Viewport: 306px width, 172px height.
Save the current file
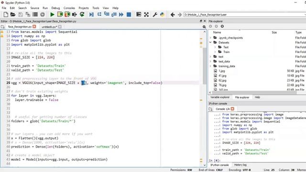tap(21, 14)
